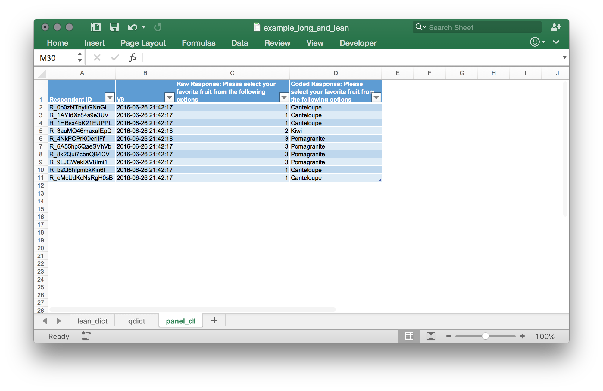Select the lean_dict sheet tab
The width and height of the screenshot is (603, 391).
(92, 321)
